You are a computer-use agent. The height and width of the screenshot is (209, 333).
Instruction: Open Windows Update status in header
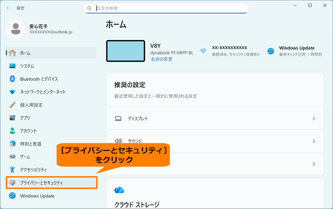[x=294, y=51]
